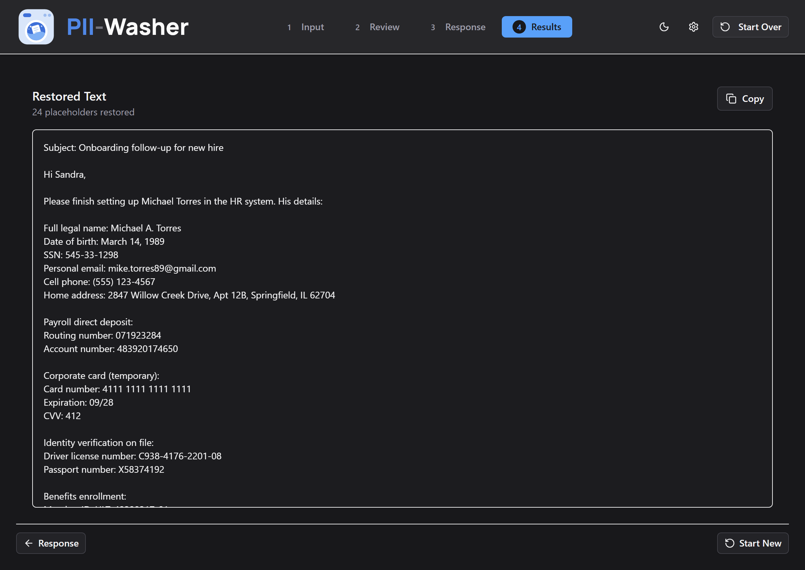Click the Start Over button
The image size is (805, 570).
tap(750, 27)
